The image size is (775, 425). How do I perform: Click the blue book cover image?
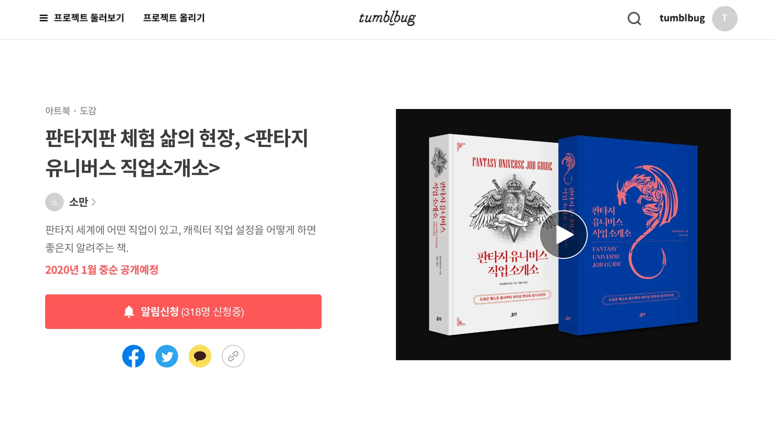pos(628,235)
